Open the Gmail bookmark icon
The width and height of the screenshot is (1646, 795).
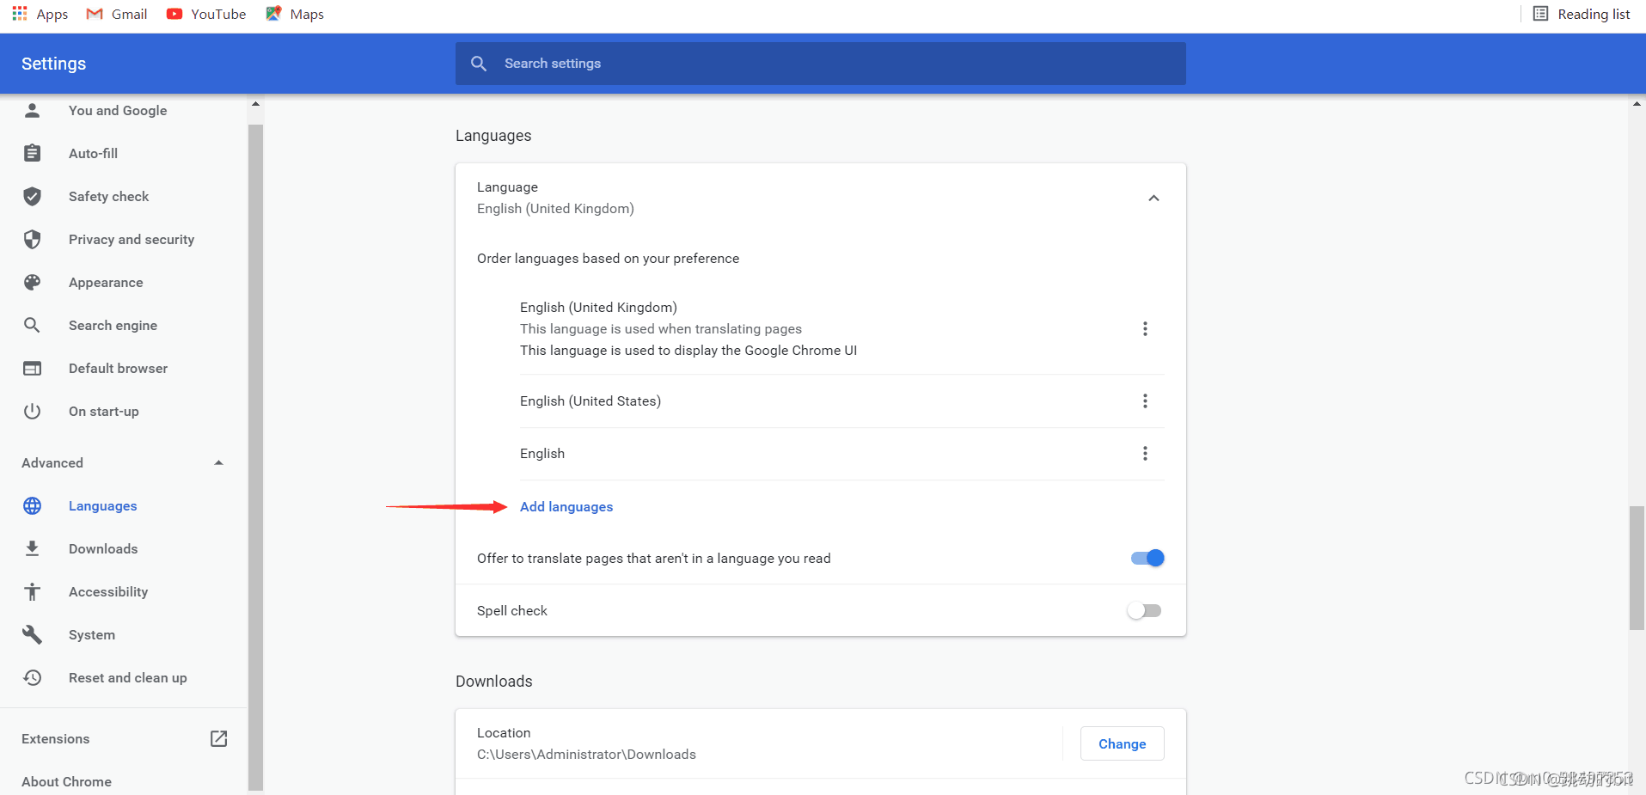pos(95,14)
